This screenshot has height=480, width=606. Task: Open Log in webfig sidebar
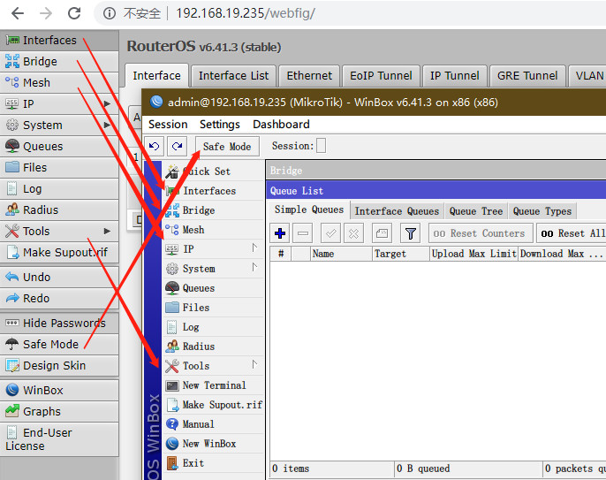coord(59,189)
